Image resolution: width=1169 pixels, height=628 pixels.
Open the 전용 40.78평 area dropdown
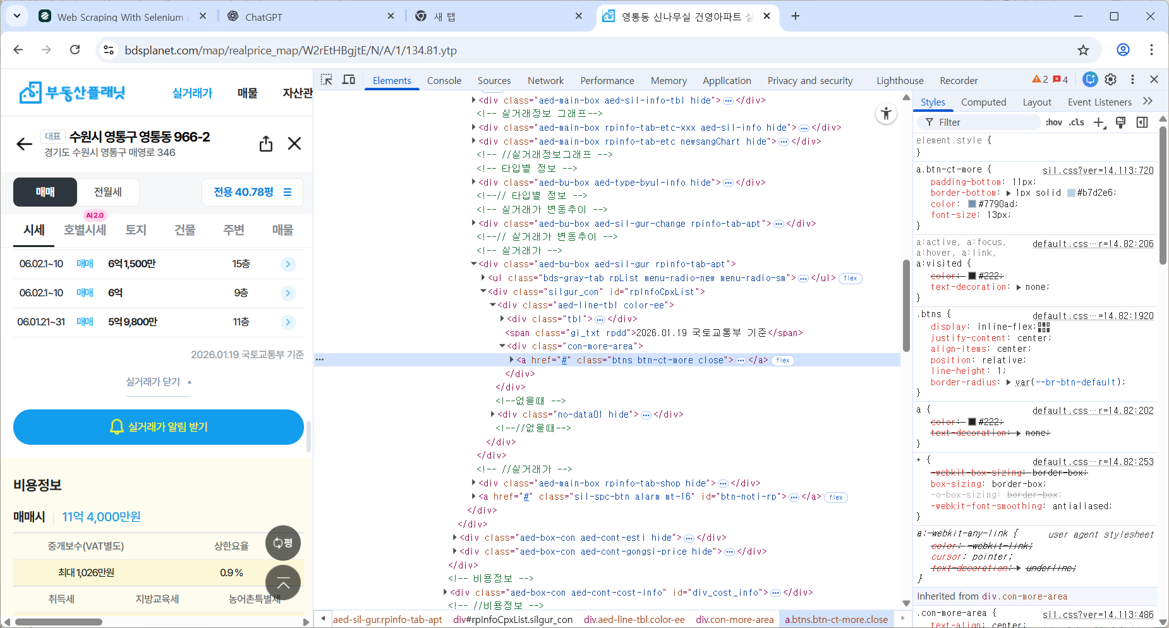coord(253,192)
